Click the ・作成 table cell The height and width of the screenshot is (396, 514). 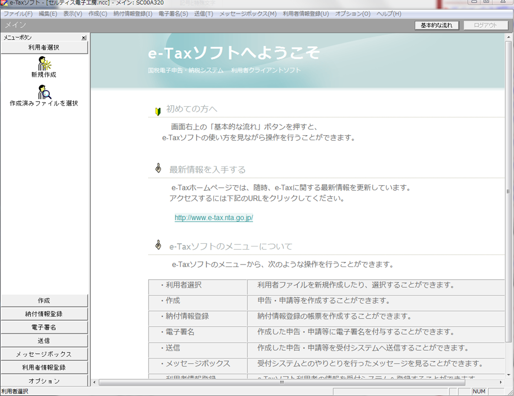point(198,303)
